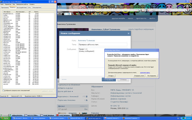Click the browser home icon
The image size is (192, 120).
(x=190, y=10)
